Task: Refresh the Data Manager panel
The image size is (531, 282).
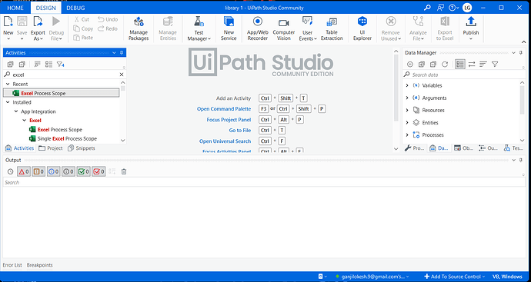Action: 445,65
